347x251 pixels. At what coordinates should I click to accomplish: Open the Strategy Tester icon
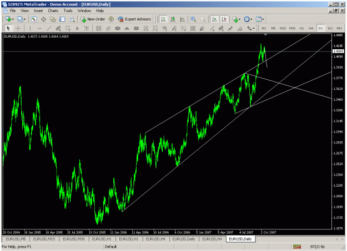tap(72, 19)
